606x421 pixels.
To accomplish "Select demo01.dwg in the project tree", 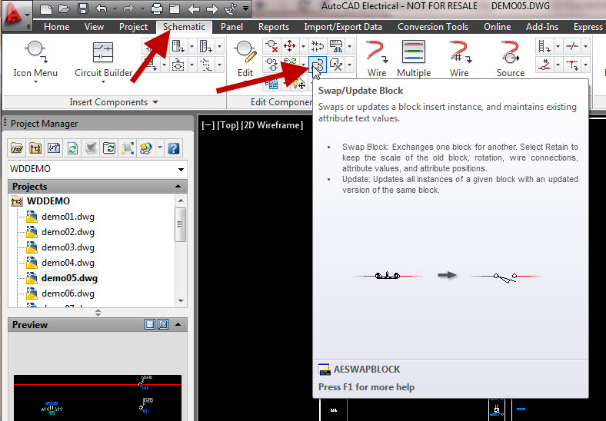I will (x=68, y=217).
